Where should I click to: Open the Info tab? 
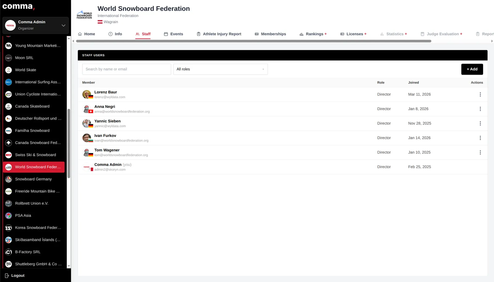coord(115,34)
